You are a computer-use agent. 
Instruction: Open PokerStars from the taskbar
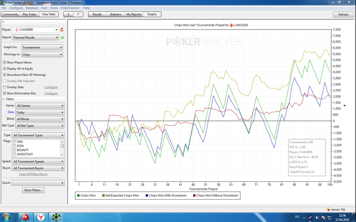(25, 217)
